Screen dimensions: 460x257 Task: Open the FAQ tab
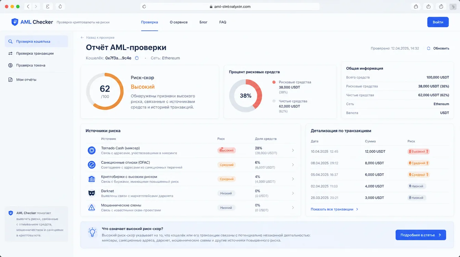point(223,22)
